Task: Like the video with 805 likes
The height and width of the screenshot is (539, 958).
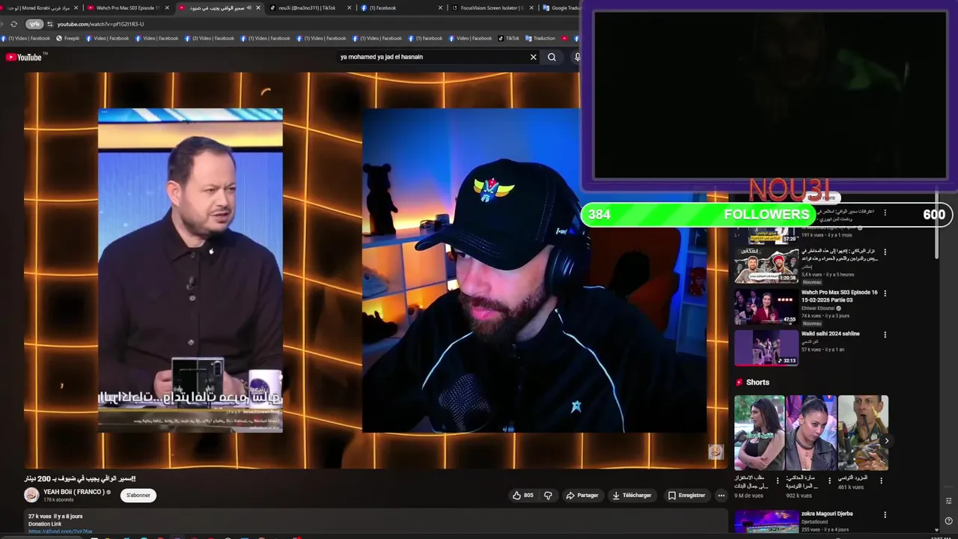Action: [523, 496]
